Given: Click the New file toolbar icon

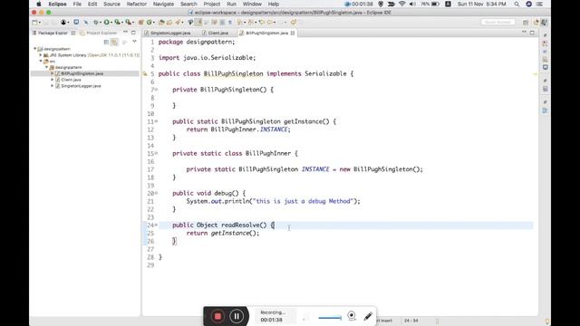Looking at the screenshot, I should 34,22.
